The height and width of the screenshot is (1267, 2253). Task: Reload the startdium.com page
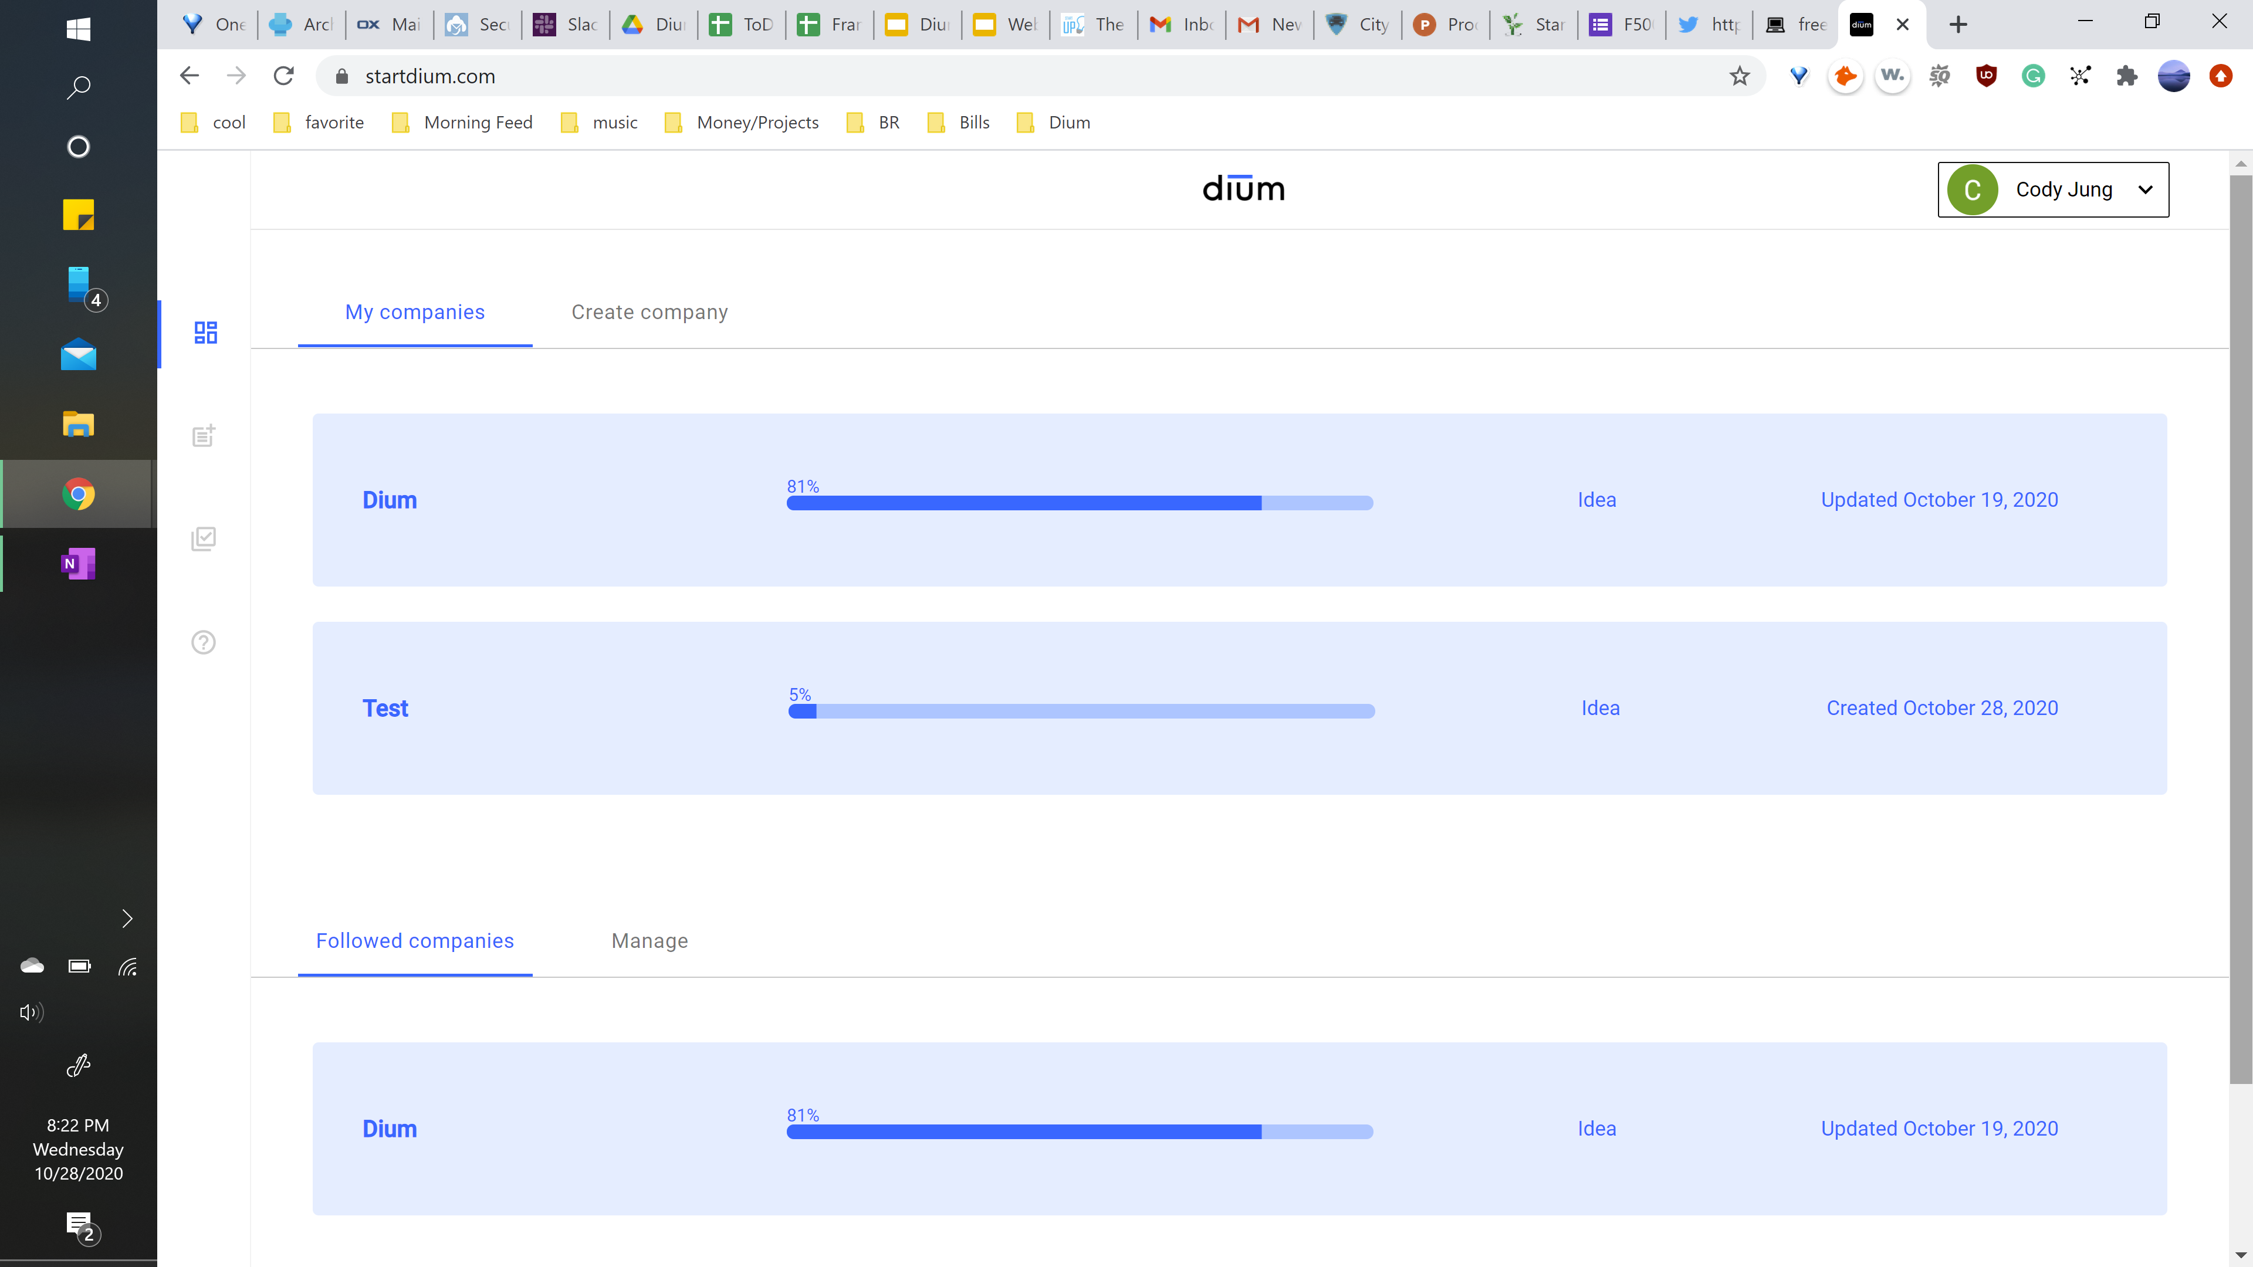coord(283,76)
